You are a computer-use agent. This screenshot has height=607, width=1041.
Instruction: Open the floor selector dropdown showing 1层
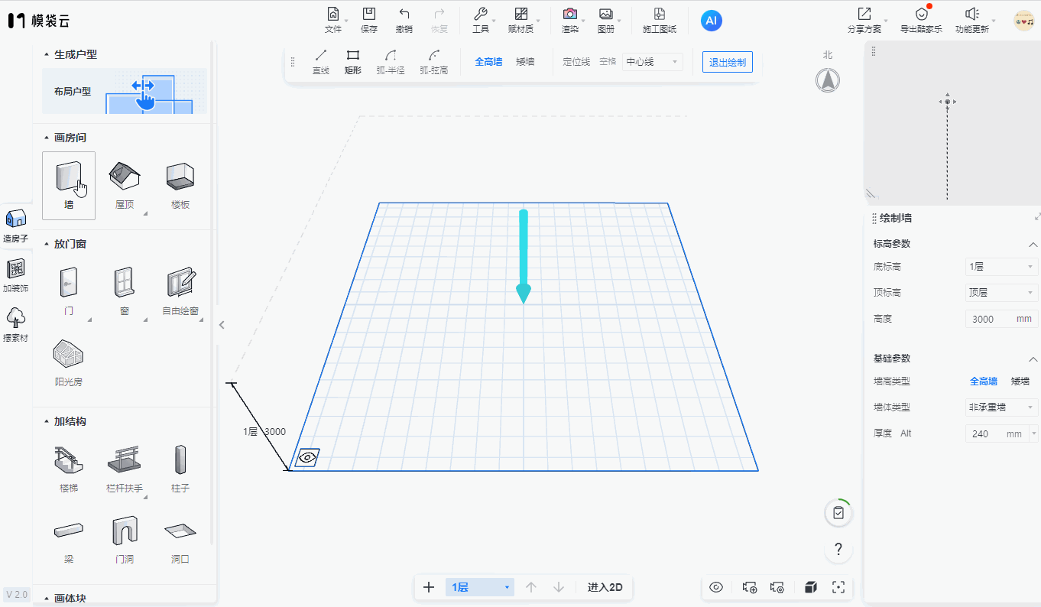[x=480, y=587]
